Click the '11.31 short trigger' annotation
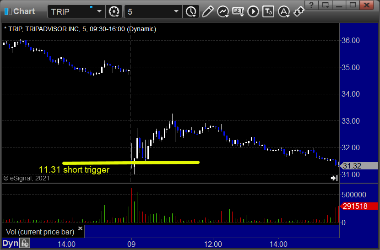 [74, 169]
